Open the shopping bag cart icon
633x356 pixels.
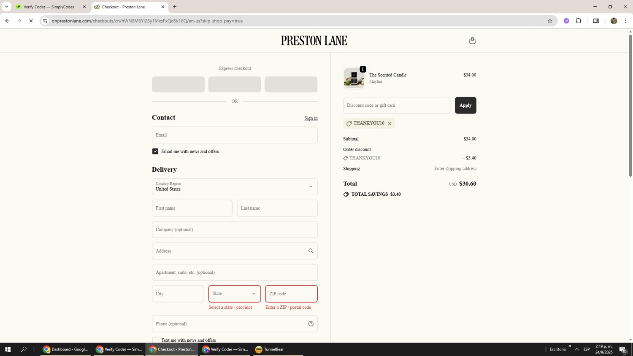[472, 40]
